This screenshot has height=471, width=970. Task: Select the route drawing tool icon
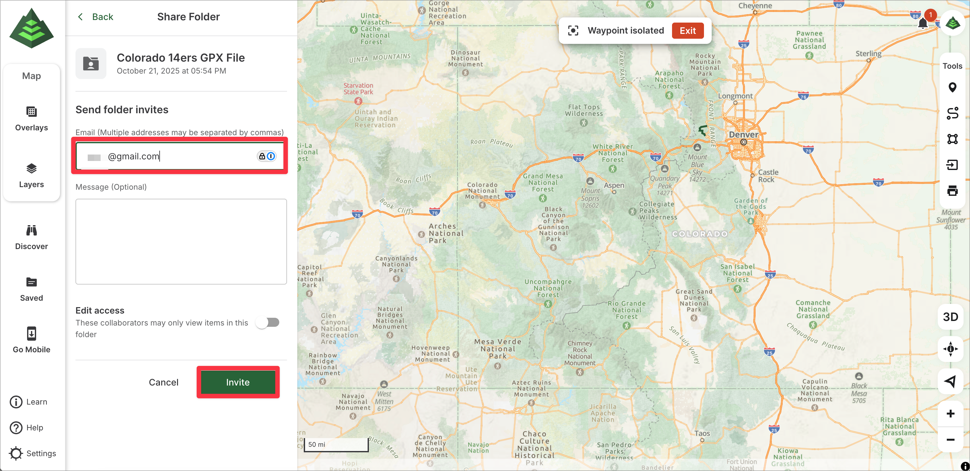coord(952,114)
